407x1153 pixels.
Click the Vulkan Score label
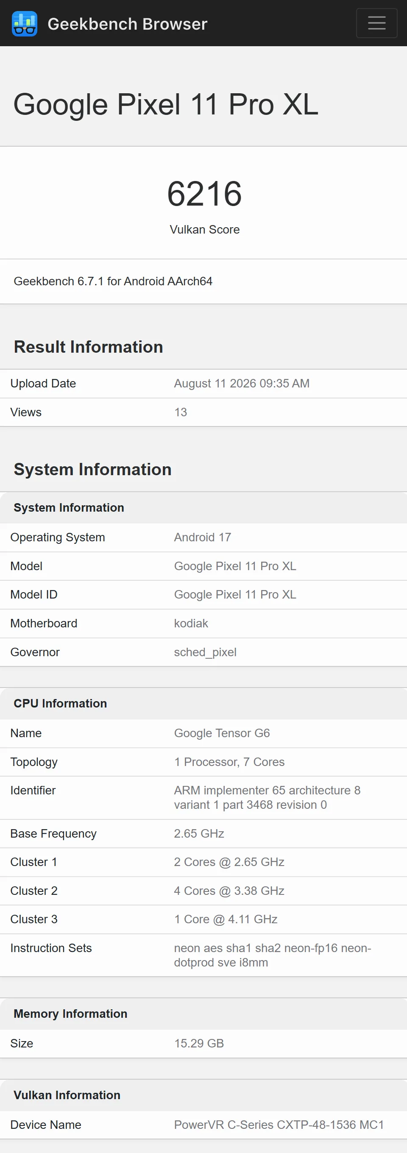(x=205, y=229)
